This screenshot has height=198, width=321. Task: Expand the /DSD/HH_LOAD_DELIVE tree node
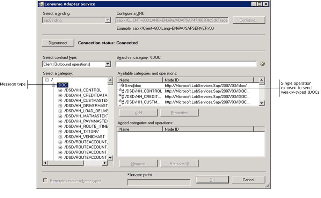click(x=60, y=111)
